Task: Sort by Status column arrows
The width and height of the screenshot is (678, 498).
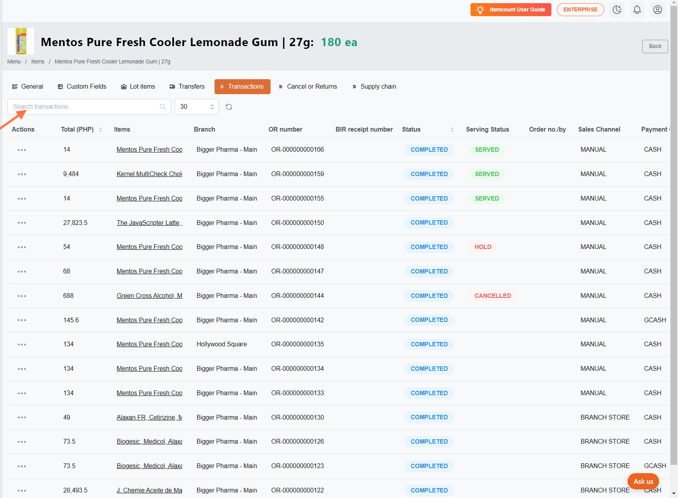Action: 452,130
